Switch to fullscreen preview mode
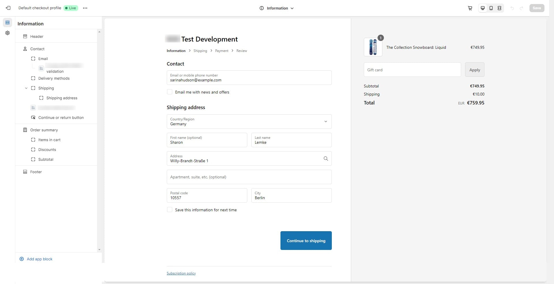This screenshot has height=284, width=554. [x=499, y=8]
